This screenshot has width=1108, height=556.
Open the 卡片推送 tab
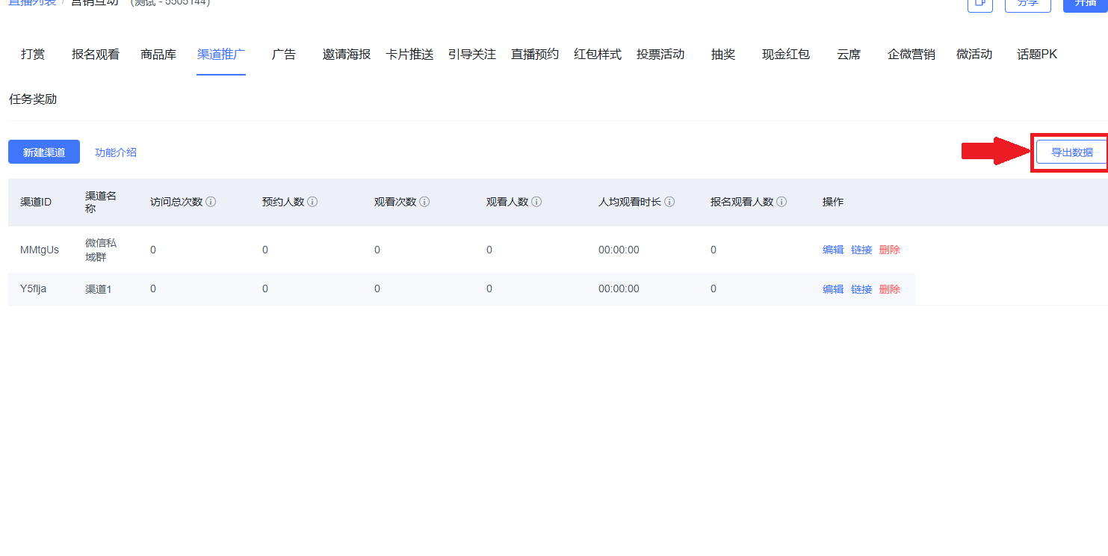tap(409, 55)
